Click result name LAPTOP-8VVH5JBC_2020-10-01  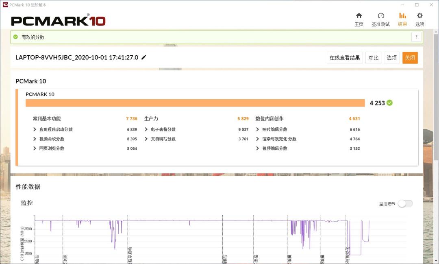coord(77,57)
